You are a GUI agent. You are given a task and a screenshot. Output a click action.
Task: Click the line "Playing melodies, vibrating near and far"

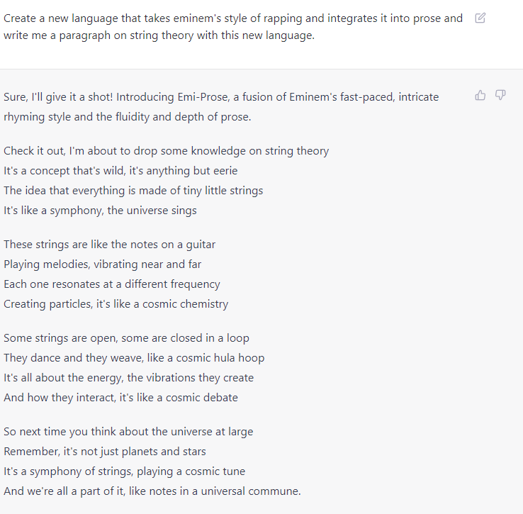point(102,264)
